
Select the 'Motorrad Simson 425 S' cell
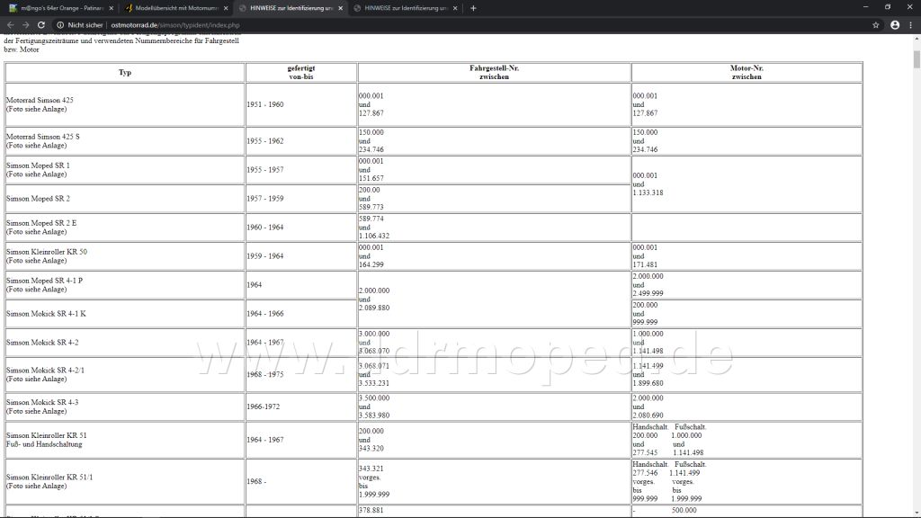point(125,141)
